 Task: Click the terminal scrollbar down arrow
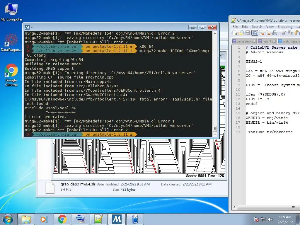215,134
